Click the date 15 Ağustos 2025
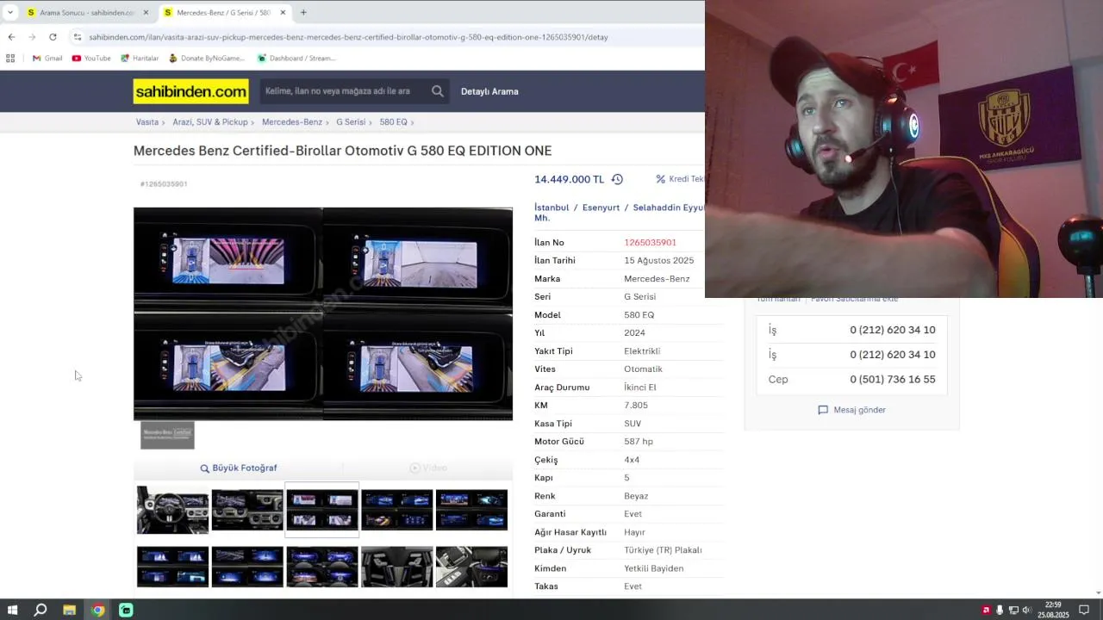The width and height of the screenshot is (1103, 620). (658, 261)
